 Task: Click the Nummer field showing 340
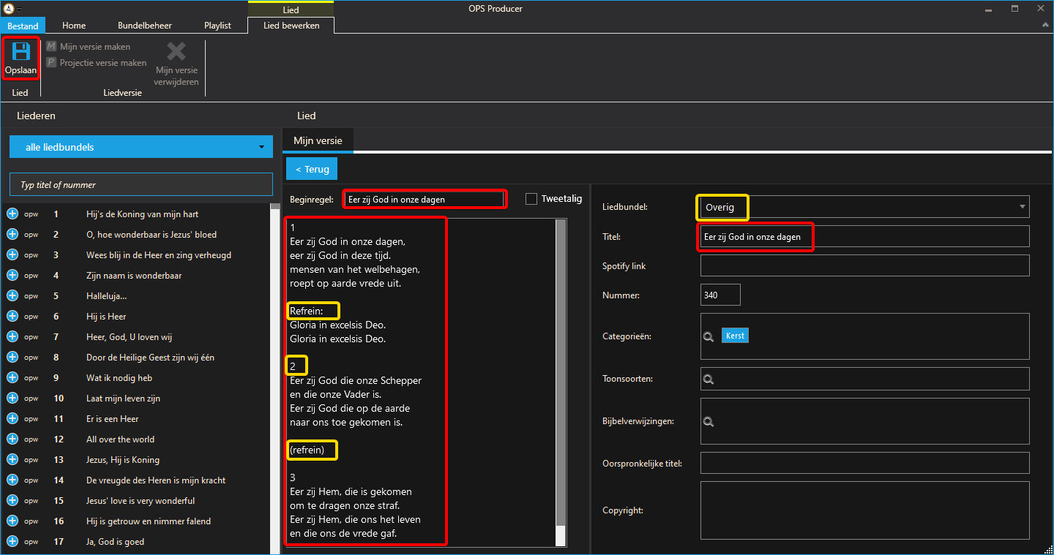720,295
